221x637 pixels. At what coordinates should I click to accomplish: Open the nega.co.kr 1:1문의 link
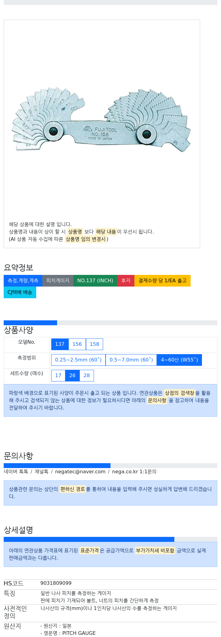pos(134,472)
